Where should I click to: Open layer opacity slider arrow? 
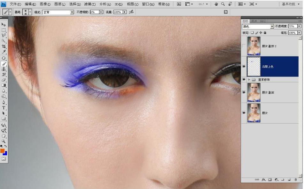pos(299,26)
